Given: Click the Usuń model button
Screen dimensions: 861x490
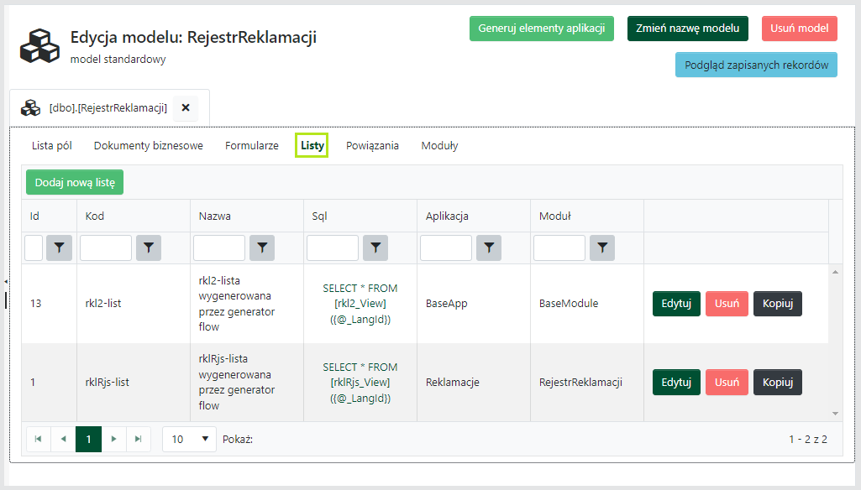Looking at the screenshot, I should coord(798,28).
